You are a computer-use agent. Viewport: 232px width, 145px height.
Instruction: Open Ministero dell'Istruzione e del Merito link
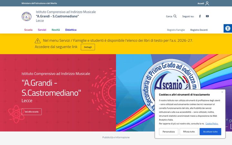39,3
